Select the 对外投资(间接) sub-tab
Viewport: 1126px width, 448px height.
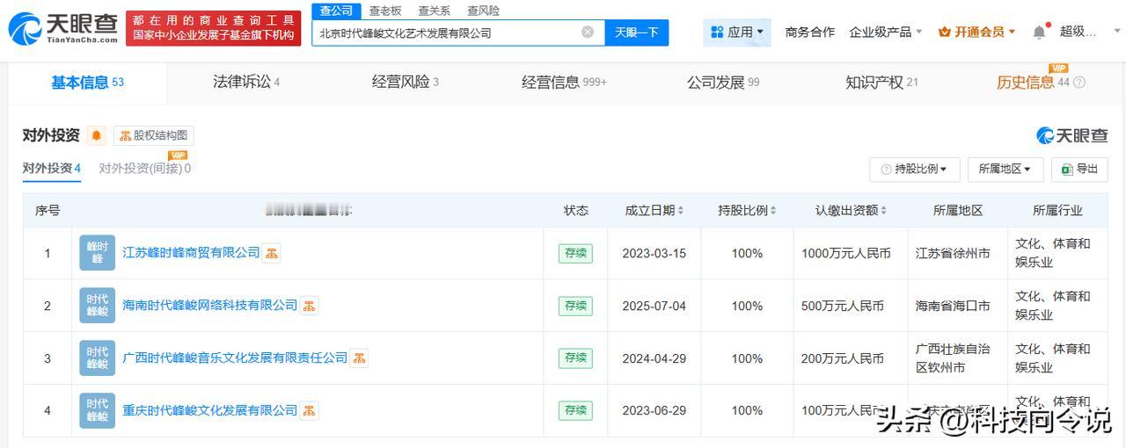click(x=144, y=169)
